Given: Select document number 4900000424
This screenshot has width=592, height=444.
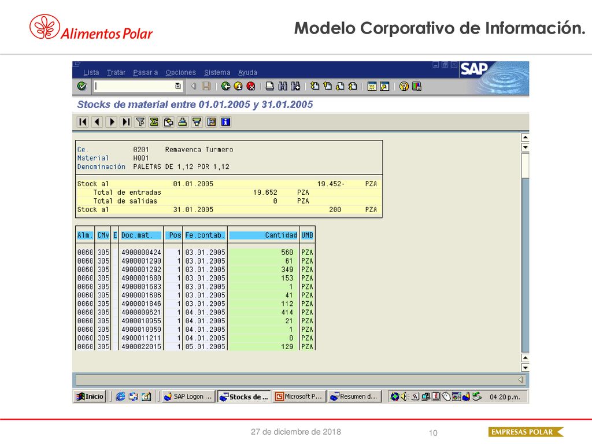Looking at the screenshot, I should (x=141, y=252).
